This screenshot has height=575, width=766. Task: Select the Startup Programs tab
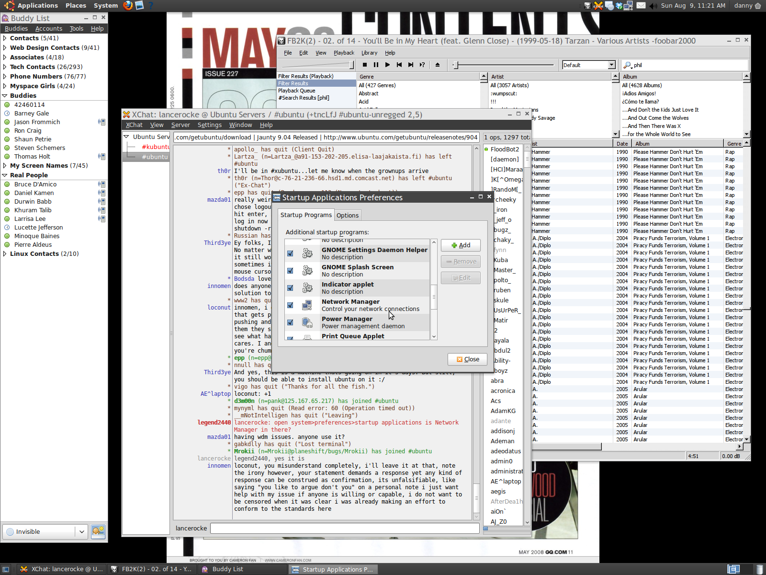[x=306, y=215]
